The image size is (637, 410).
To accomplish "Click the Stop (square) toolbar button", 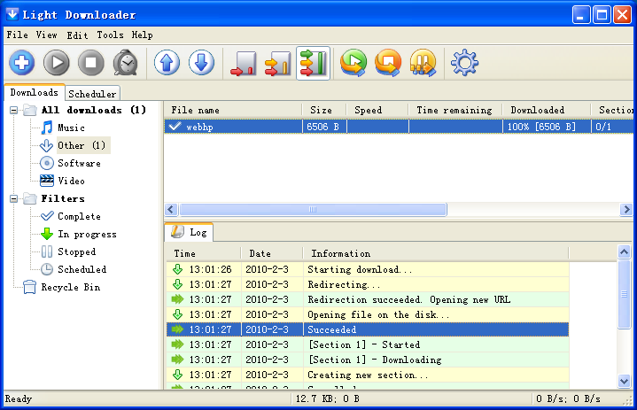I will 90,63.
